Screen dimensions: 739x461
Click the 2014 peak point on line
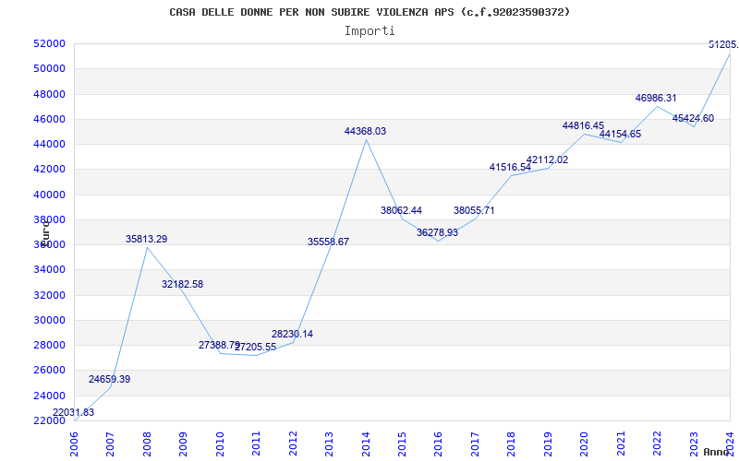[366, 140]
